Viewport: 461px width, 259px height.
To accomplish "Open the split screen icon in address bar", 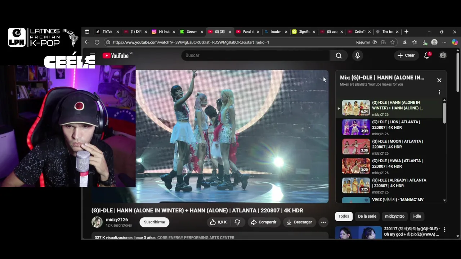I will tap(383, 42).
